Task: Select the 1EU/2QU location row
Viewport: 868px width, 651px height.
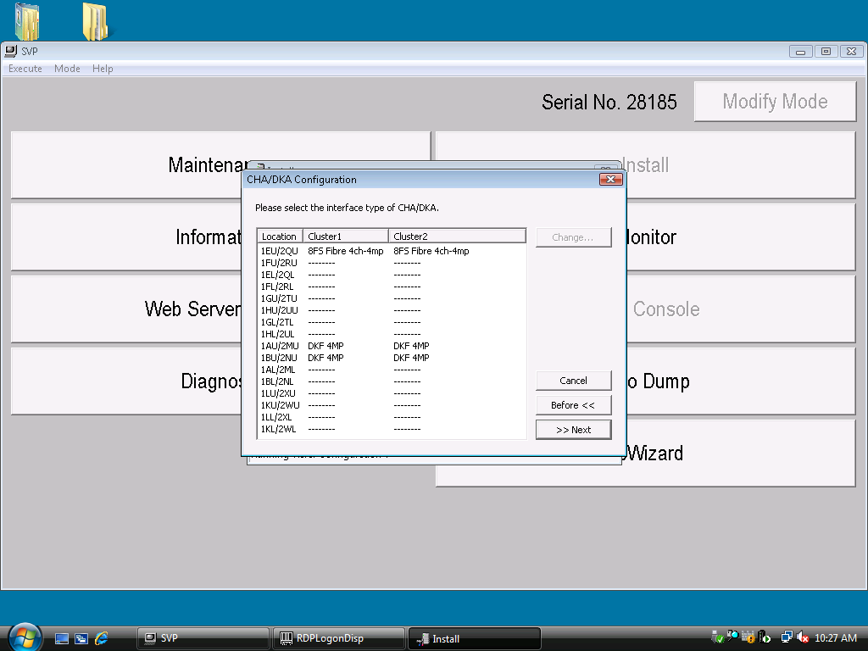Action: [280, 251]
